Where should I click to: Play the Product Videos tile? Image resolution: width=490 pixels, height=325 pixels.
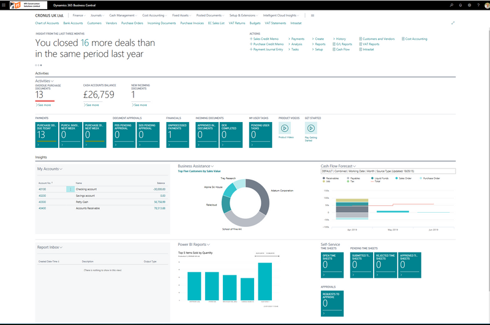(285, 128)
